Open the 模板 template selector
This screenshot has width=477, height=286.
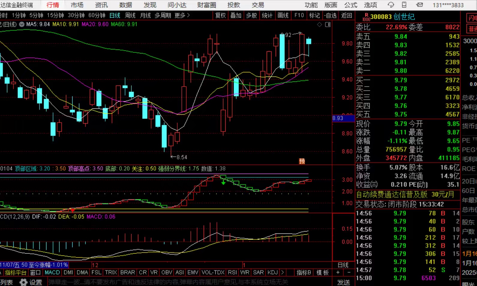pos(322,272)
